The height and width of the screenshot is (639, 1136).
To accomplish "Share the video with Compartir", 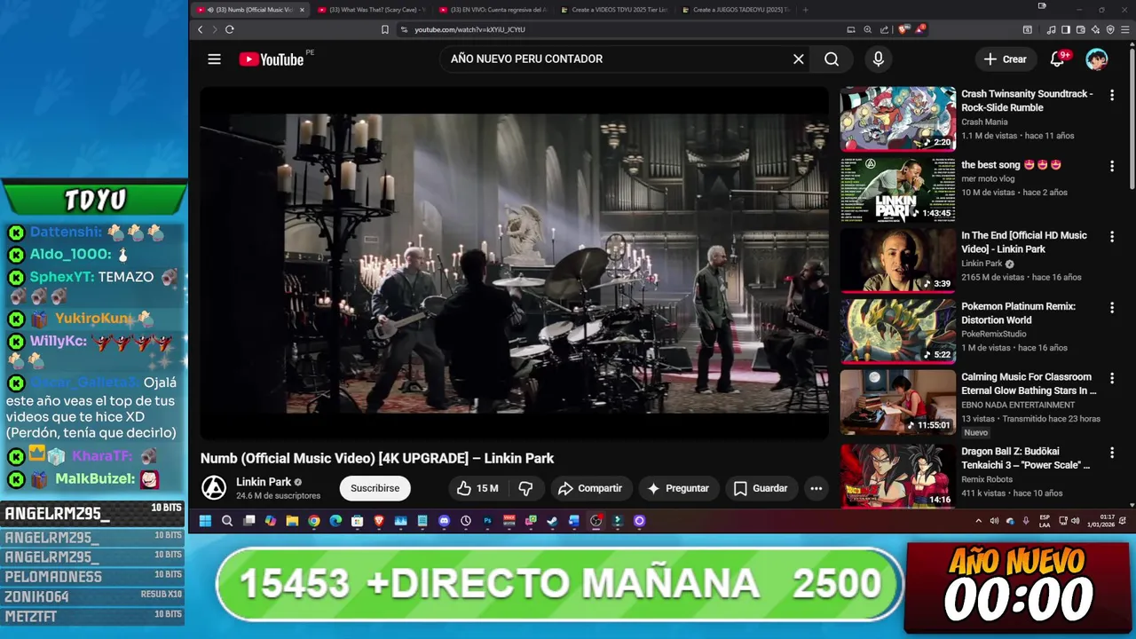I will 590,488.
